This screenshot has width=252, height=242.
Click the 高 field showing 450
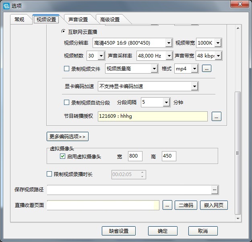click(169, 156)
